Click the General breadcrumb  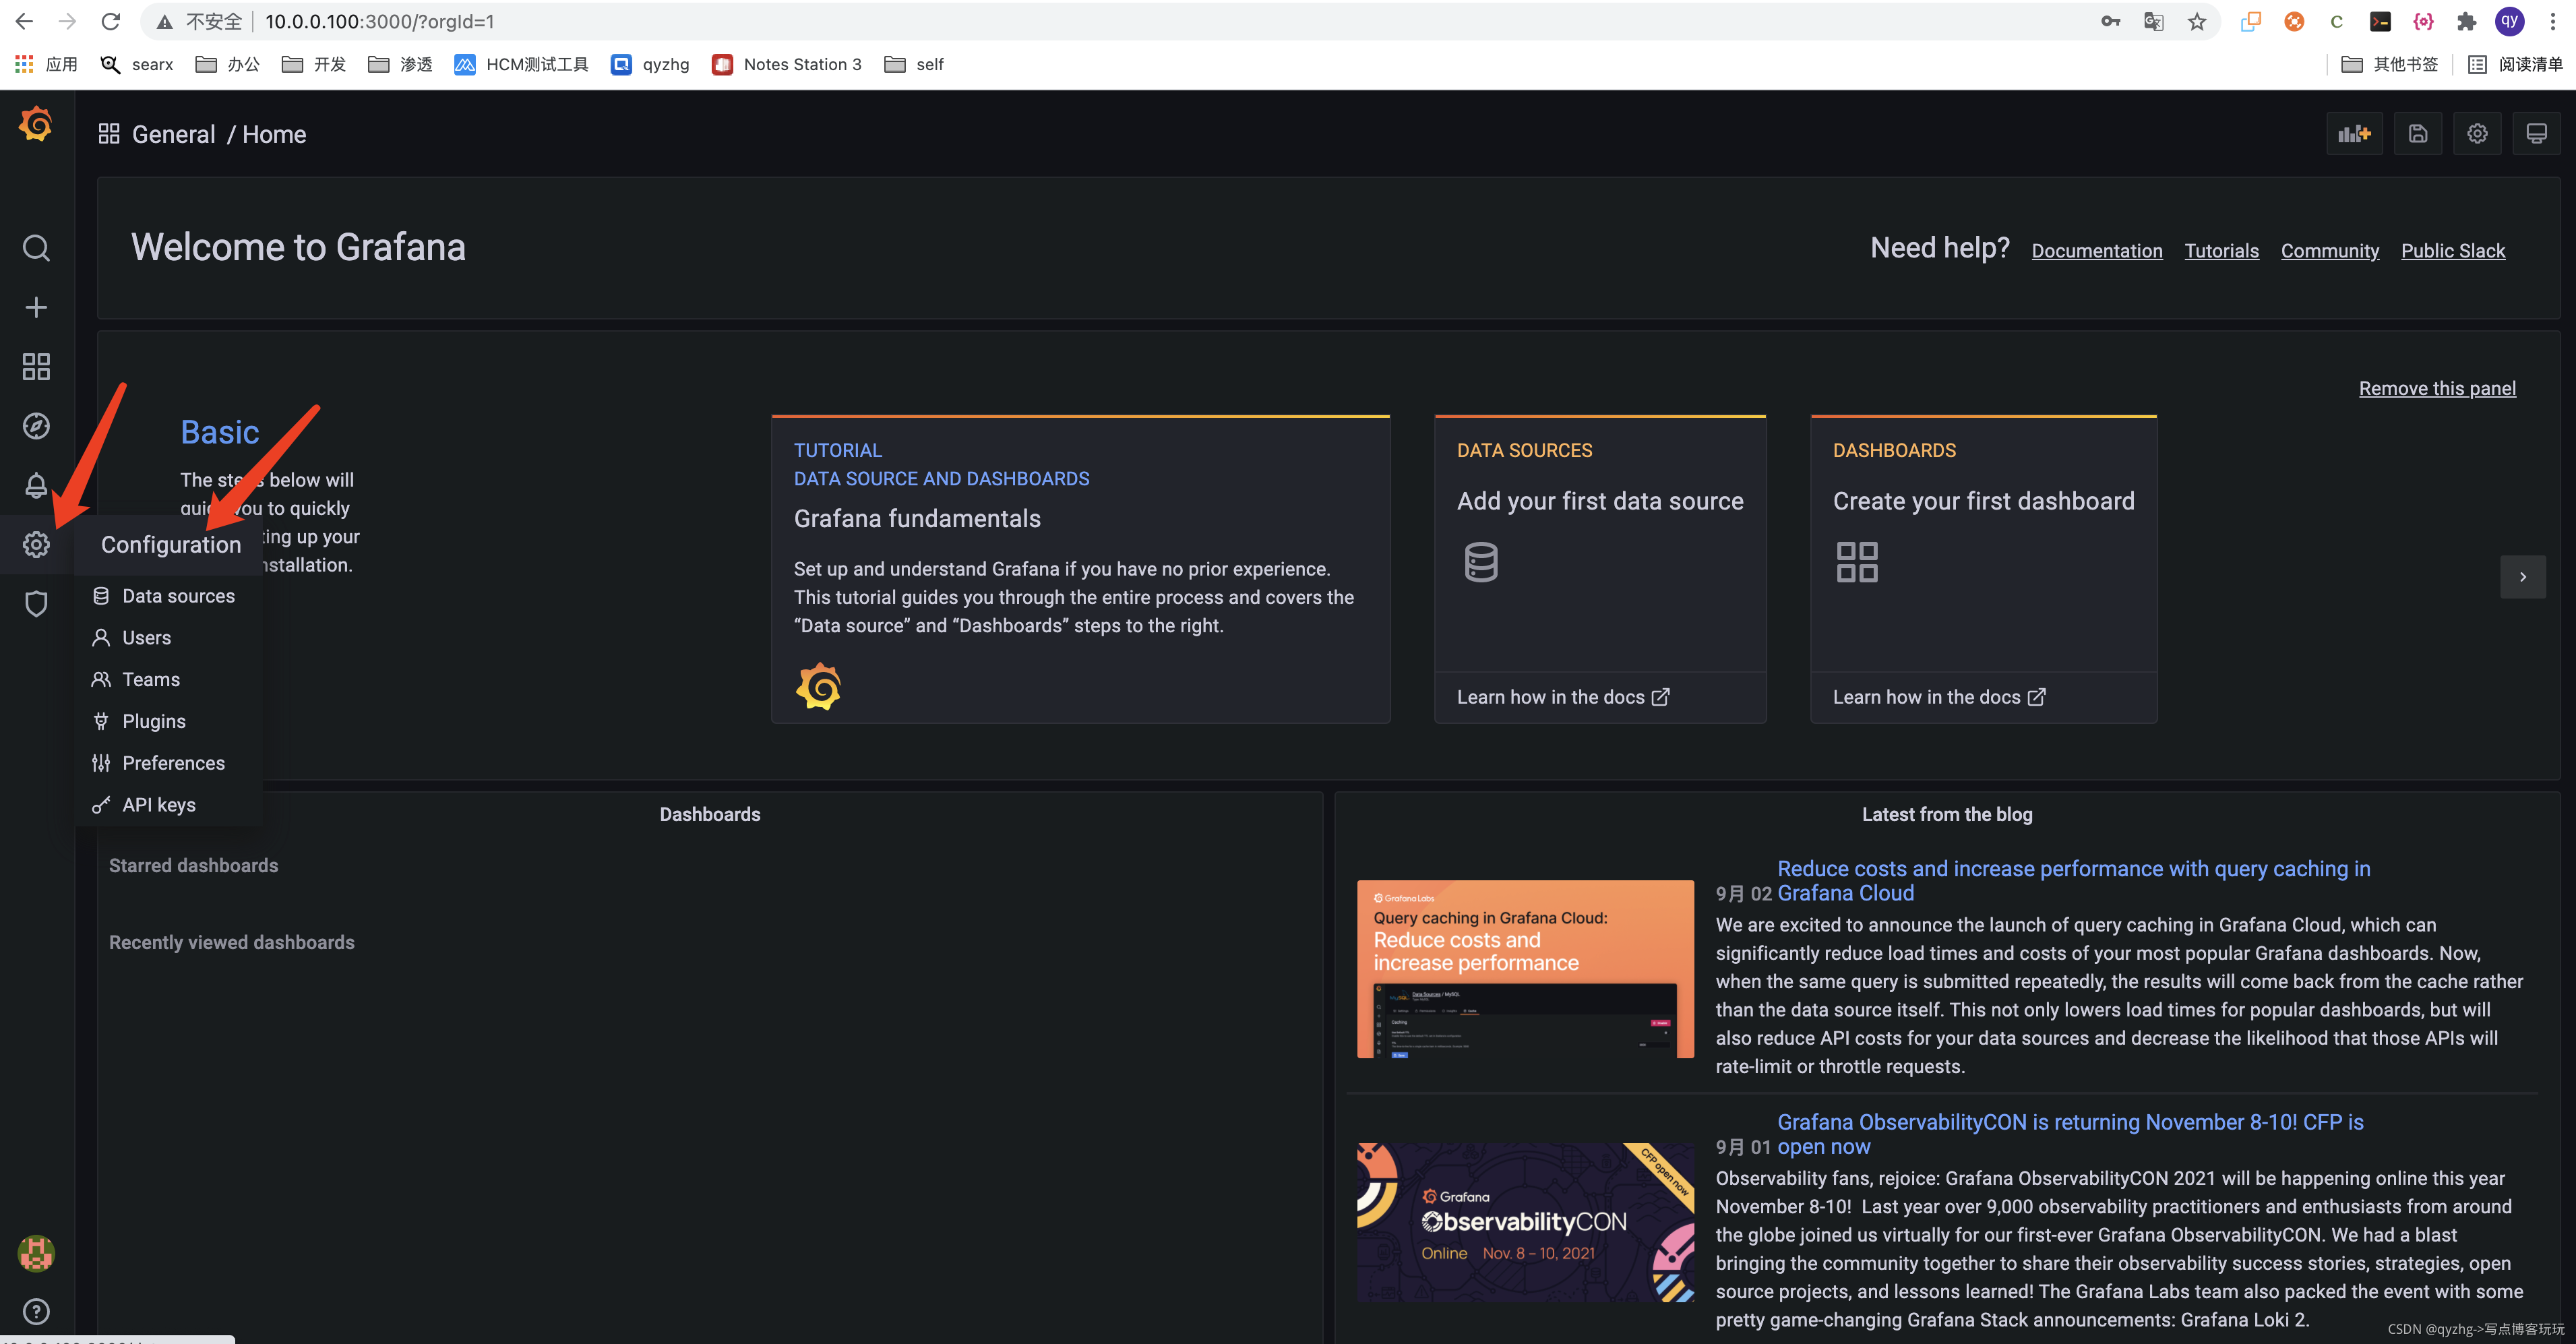point(173,134)
